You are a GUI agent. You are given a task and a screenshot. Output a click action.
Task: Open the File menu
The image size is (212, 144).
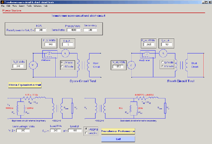coord(3,6)
